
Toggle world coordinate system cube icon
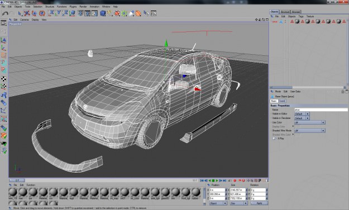pos(72,13)
